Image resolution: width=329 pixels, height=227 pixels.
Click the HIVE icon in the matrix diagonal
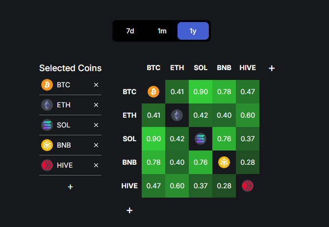pos(248,186)
